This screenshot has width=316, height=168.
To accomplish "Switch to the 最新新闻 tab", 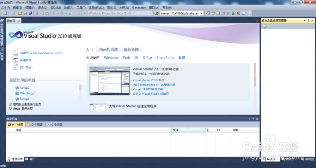I will (x=131, y=49).
